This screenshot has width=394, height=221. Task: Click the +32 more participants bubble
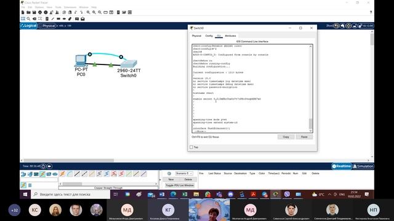tap(15, 210)
